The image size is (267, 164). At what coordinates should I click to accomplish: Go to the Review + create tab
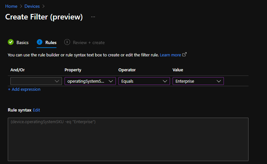click(89, 42)
